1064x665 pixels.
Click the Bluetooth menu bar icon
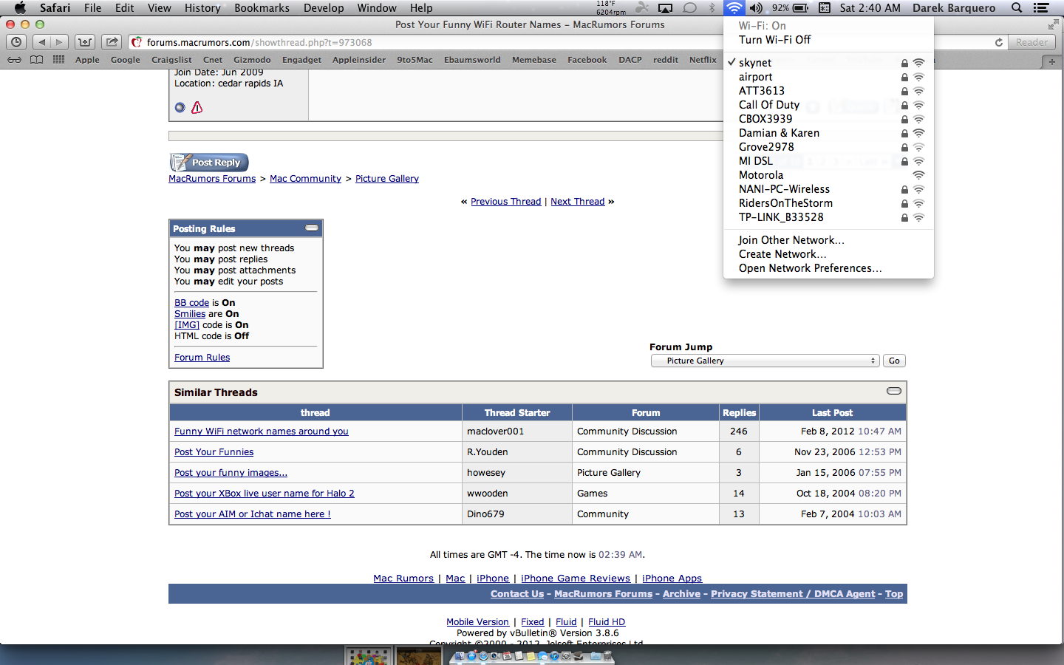712,8
